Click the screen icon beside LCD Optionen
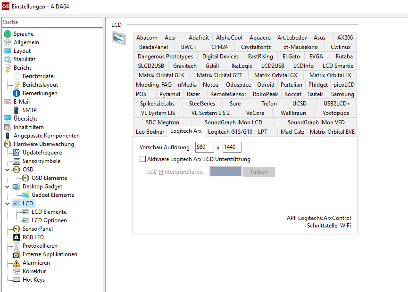Image resolution: width=408 pixels, height=292 pixels. (x=25, y=220)
